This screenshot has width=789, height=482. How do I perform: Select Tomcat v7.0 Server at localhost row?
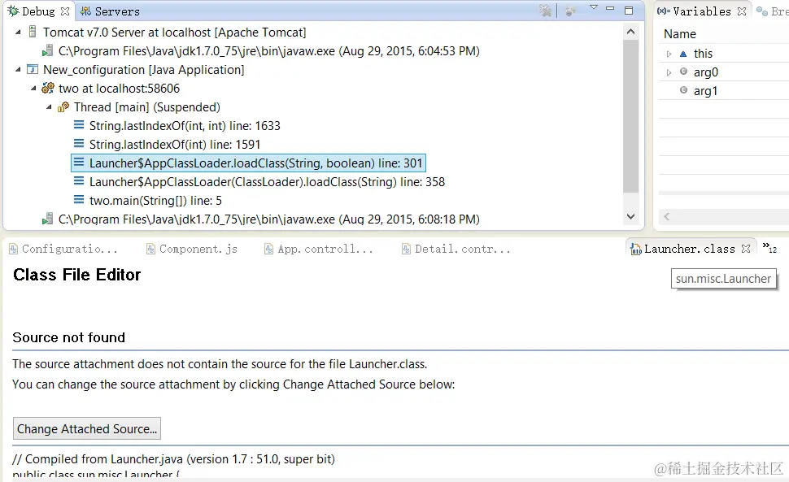tap(174, 33)
